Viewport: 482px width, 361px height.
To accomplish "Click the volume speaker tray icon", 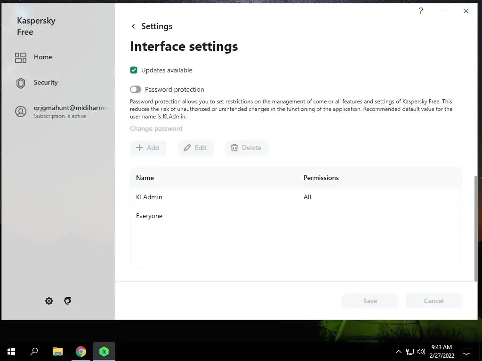I will (421, 352).
